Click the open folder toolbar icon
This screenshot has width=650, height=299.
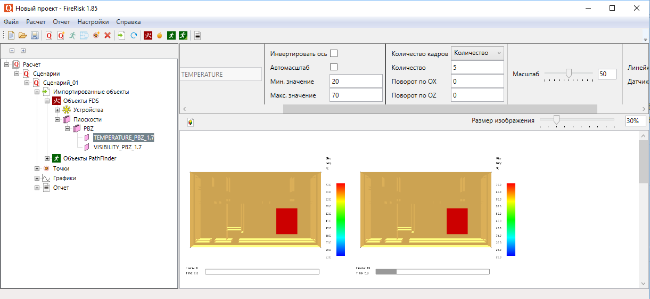pyautogui.click(x=22, y=36)
